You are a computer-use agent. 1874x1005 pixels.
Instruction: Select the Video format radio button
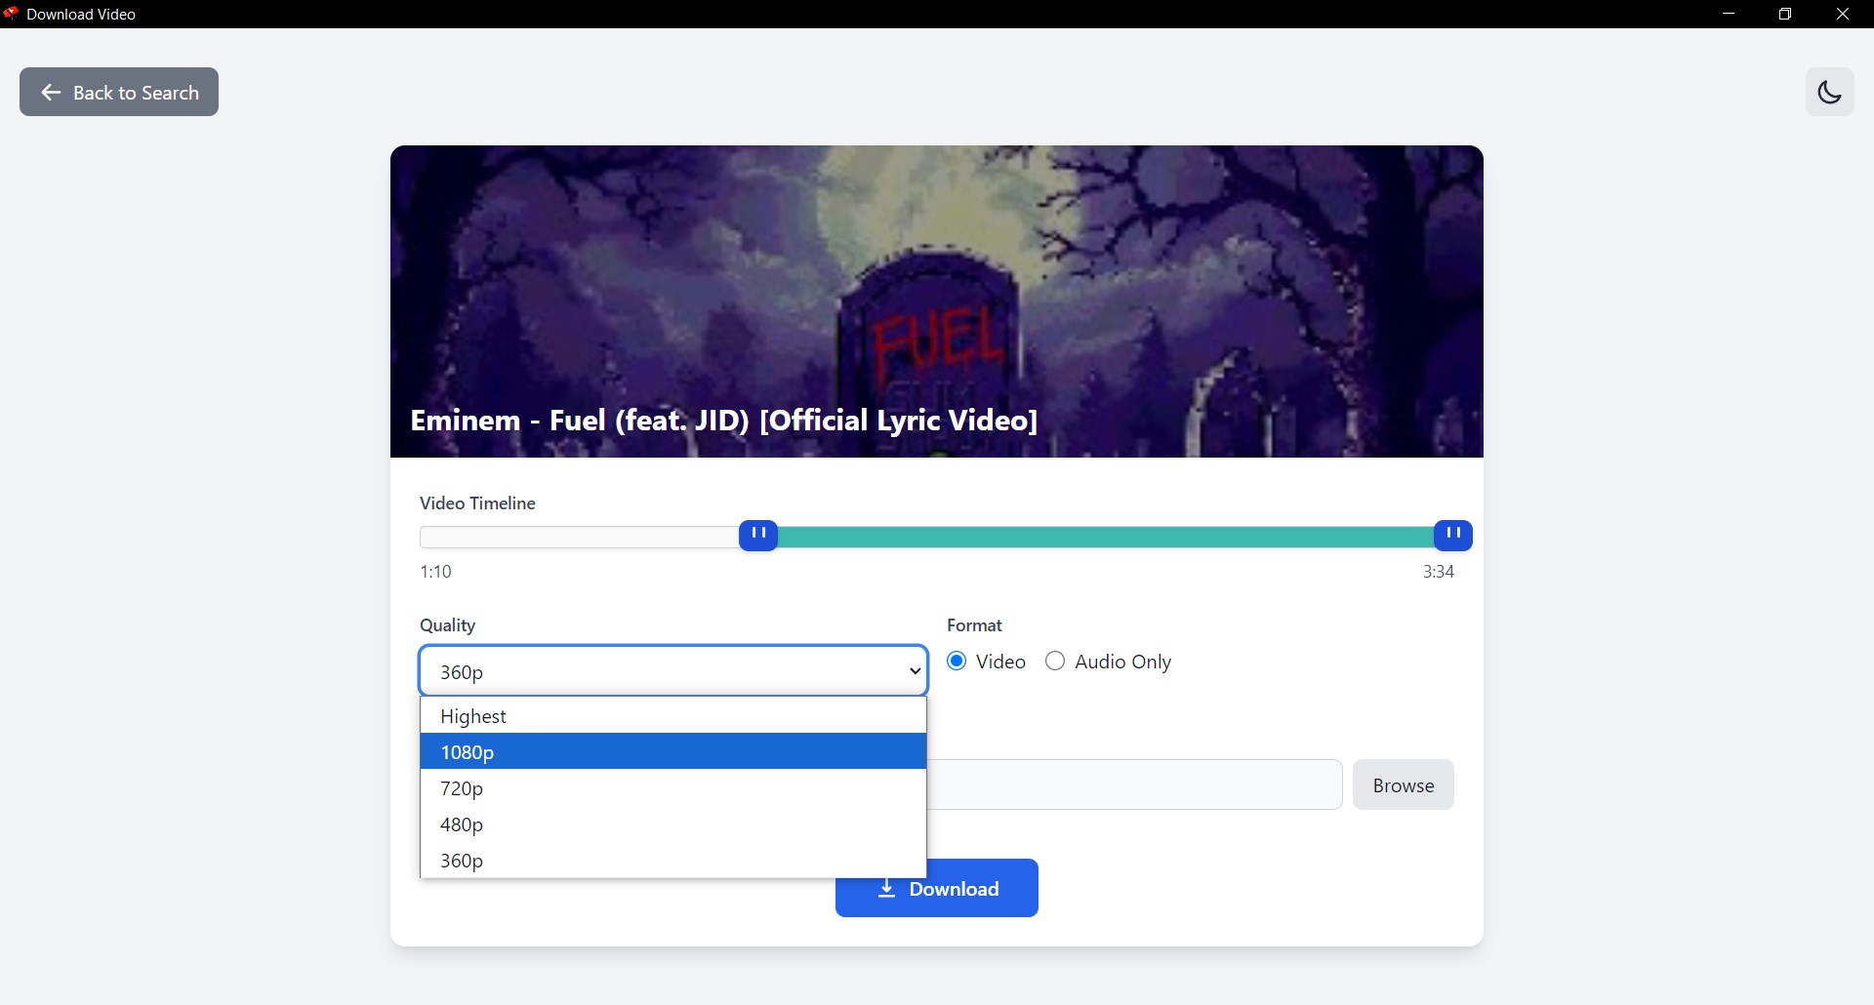coord(957,662)
